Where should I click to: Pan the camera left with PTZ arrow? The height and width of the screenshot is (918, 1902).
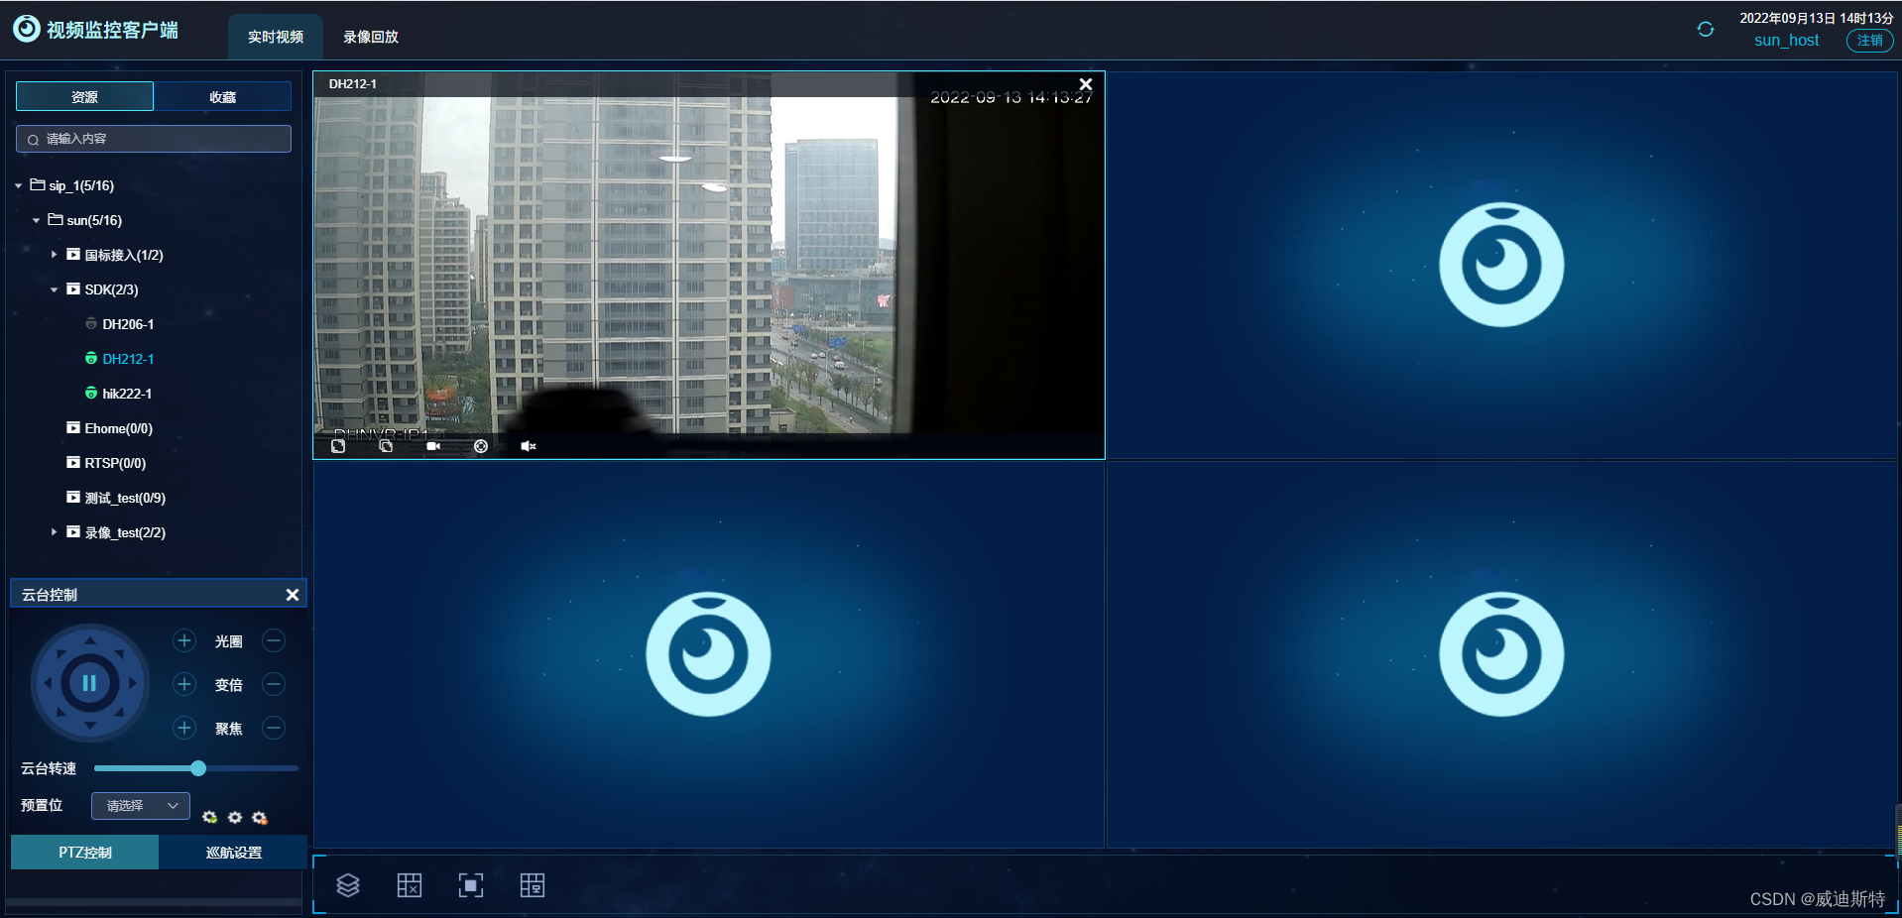pyautogui.click(x=48, y=683)
